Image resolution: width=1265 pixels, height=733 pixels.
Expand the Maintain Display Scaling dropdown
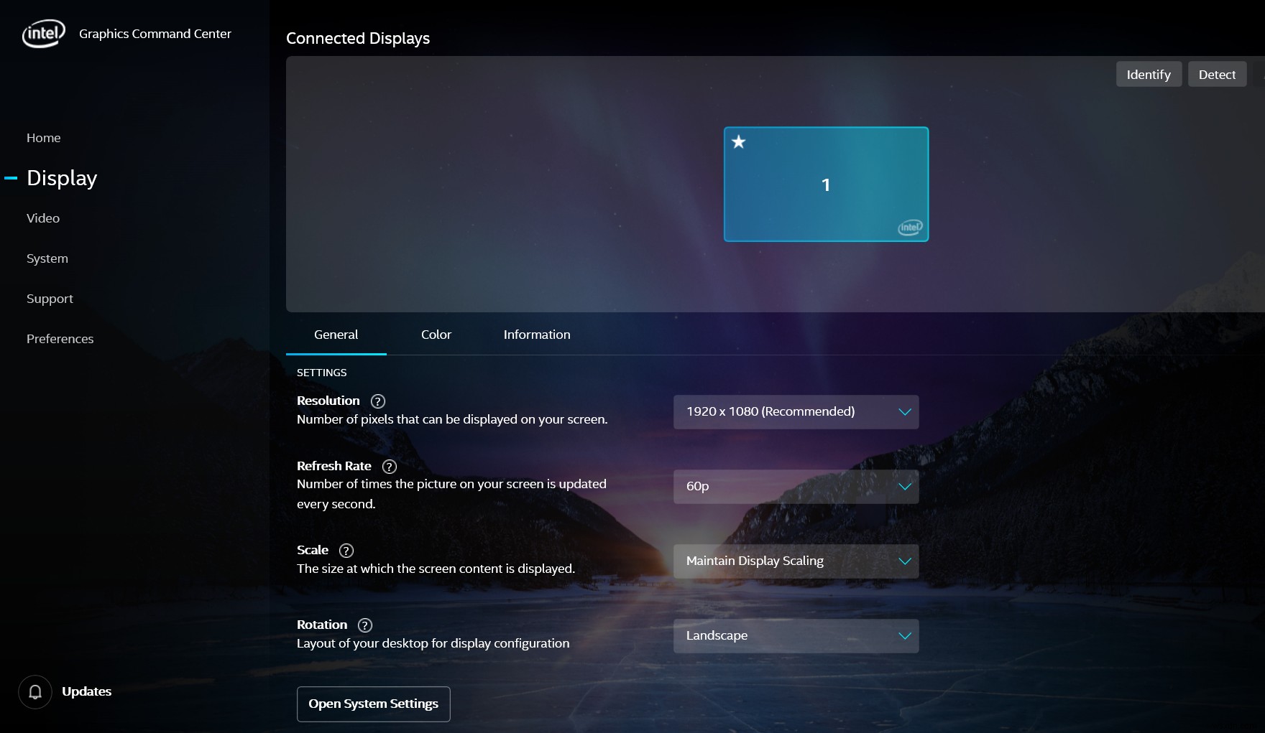[796, 561]
